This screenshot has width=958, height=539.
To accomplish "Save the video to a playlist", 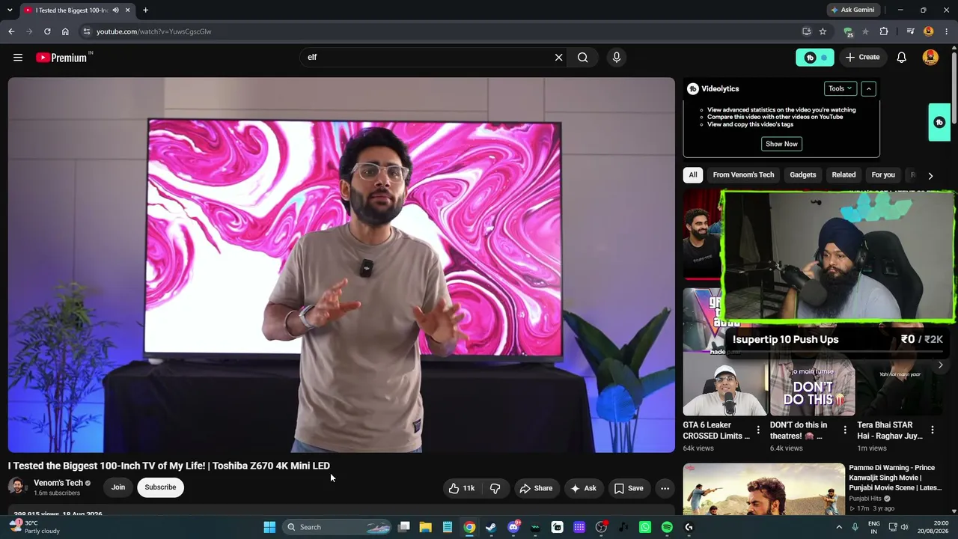I will click(629, 488).
